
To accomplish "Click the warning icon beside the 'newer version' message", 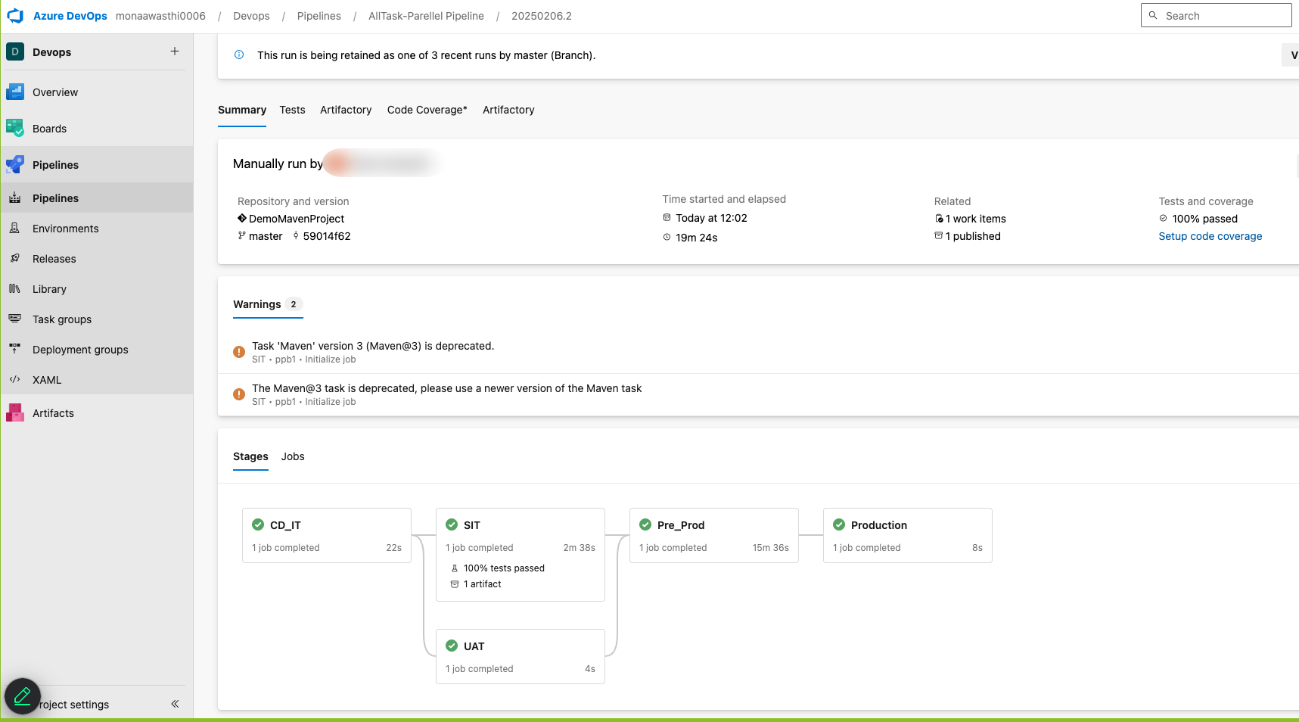I will 239,394.
